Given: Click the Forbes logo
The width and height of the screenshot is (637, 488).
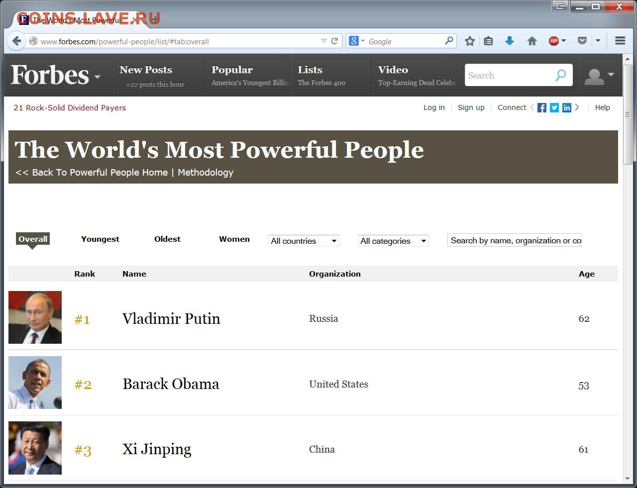Looking at the screenshot, I should click(50, 75).
